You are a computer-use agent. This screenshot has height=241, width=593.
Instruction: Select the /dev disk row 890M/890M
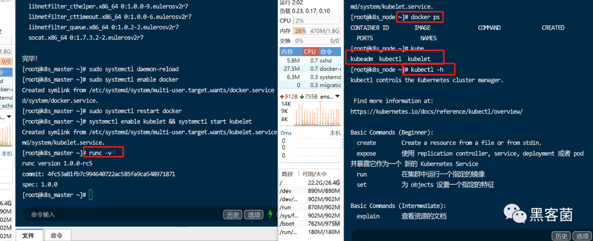point(310,191)
